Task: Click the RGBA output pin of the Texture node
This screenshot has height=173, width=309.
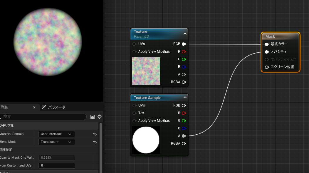Action: 184,82
